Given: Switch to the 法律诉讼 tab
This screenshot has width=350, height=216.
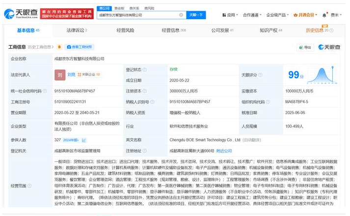Looking at the screenshot, I should (x=77, y=31).
